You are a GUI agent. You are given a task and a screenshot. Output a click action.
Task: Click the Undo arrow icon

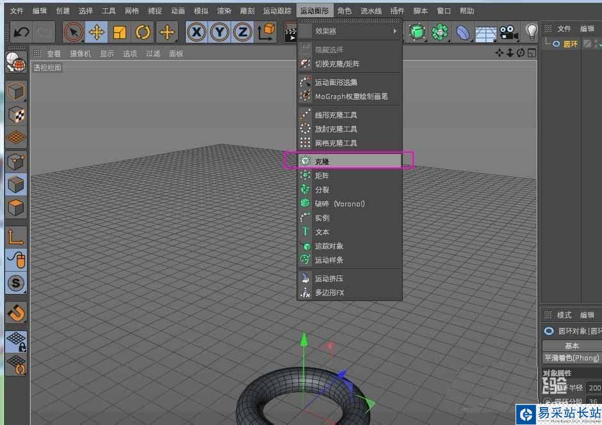(21, 32)
